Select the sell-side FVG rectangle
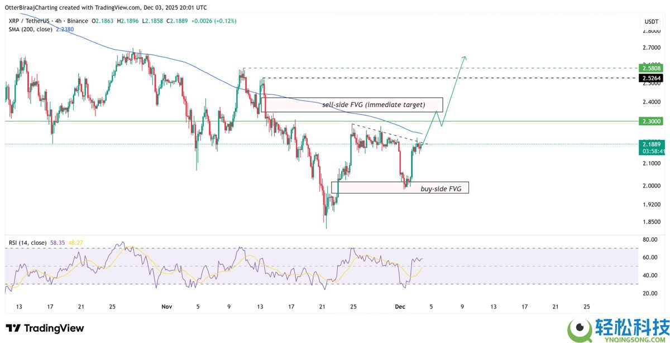 pos(352,105)
